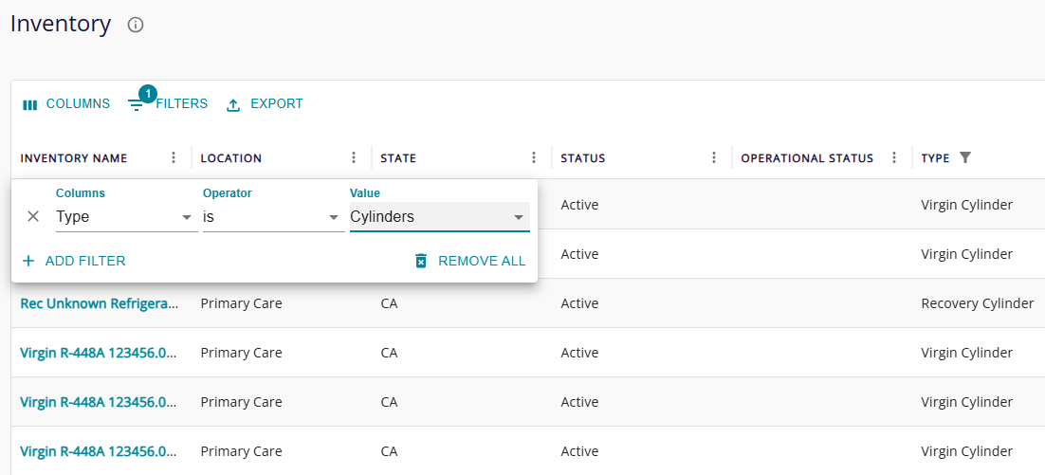Viewport: 1045px width, 475px height.
Task: Add another filter
Action: (x=73, y=261)
